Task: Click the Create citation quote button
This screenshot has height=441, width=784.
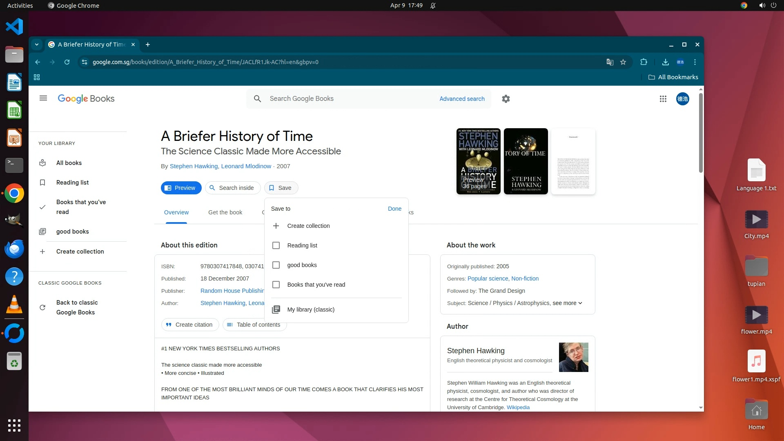Action: [x=190, y=325]
